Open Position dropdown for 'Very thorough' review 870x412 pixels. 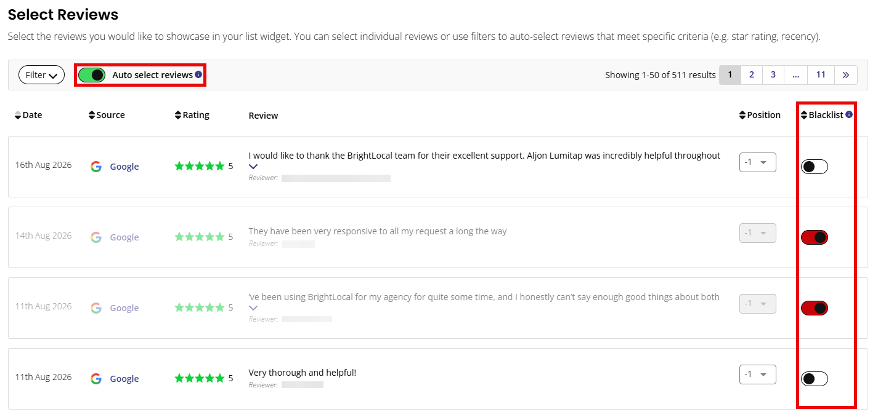click(758, 374)
